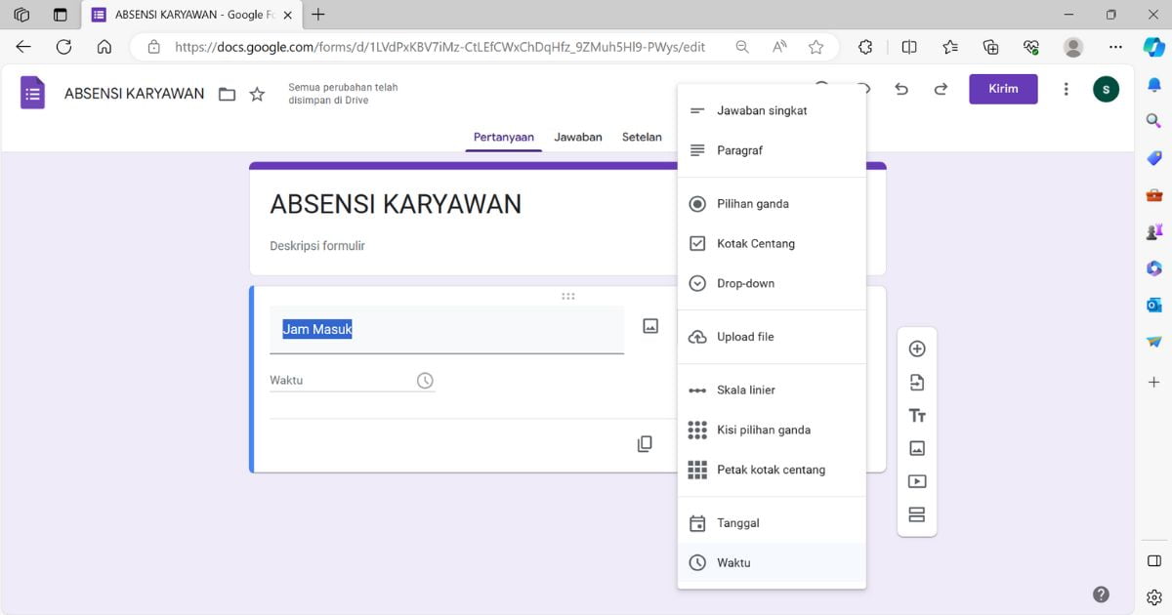Undo the last form change

(901, 89)
